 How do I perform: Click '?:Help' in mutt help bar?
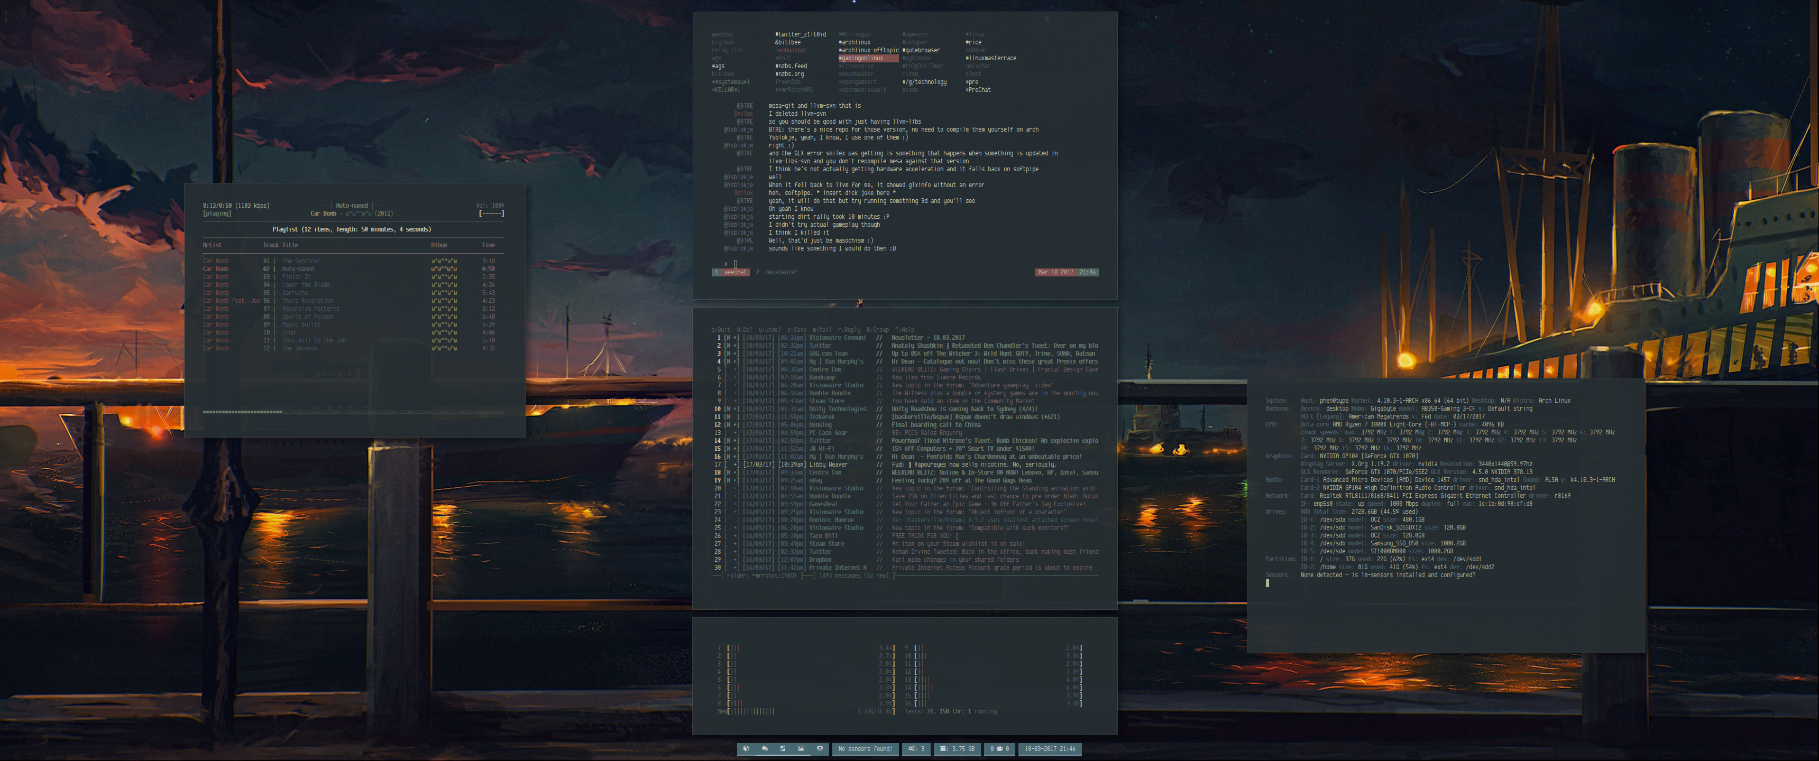point(905,330)
